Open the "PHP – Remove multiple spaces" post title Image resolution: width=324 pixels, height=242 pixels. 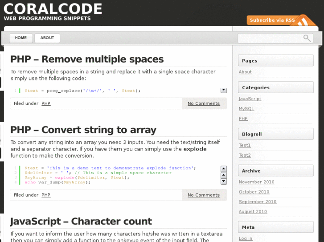(87, 59)
